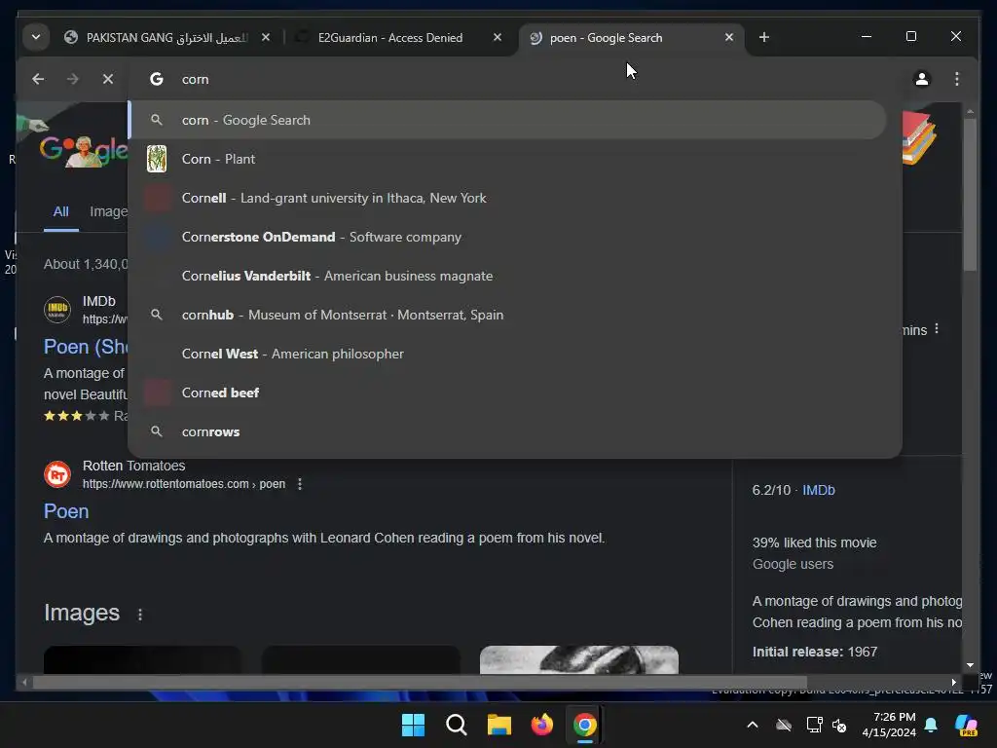Click the black-and-white image thumbnail
This screenshot has width=997, height=748.
pyautogui.click(x=579, y=659)
